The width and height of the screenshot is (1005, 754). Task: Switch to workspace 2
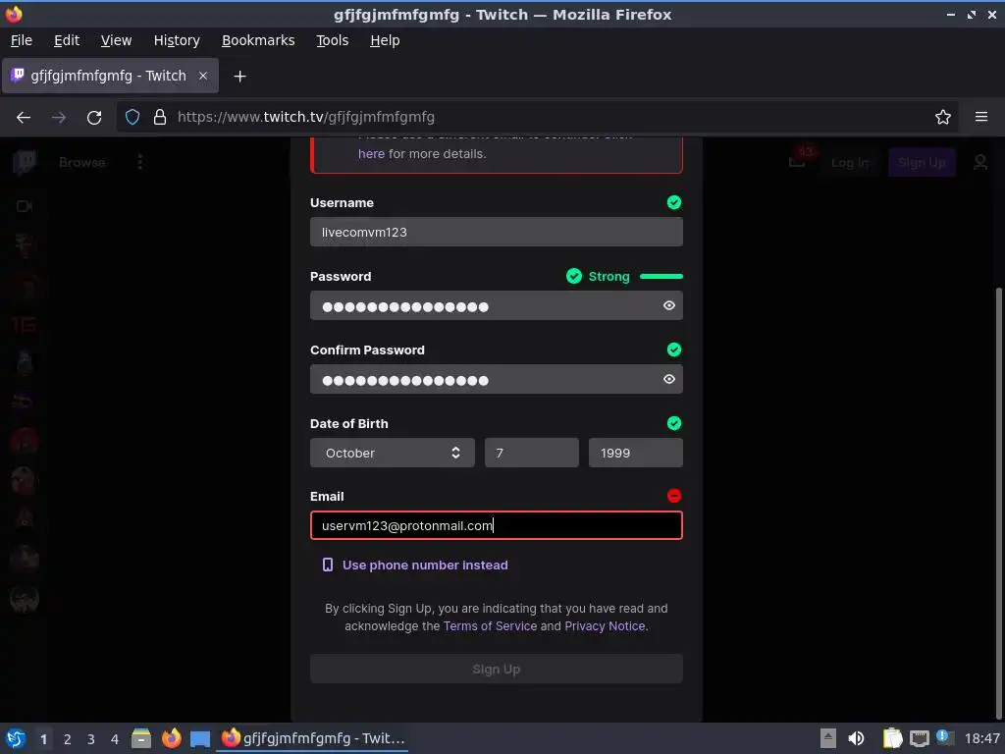[68, 739]
